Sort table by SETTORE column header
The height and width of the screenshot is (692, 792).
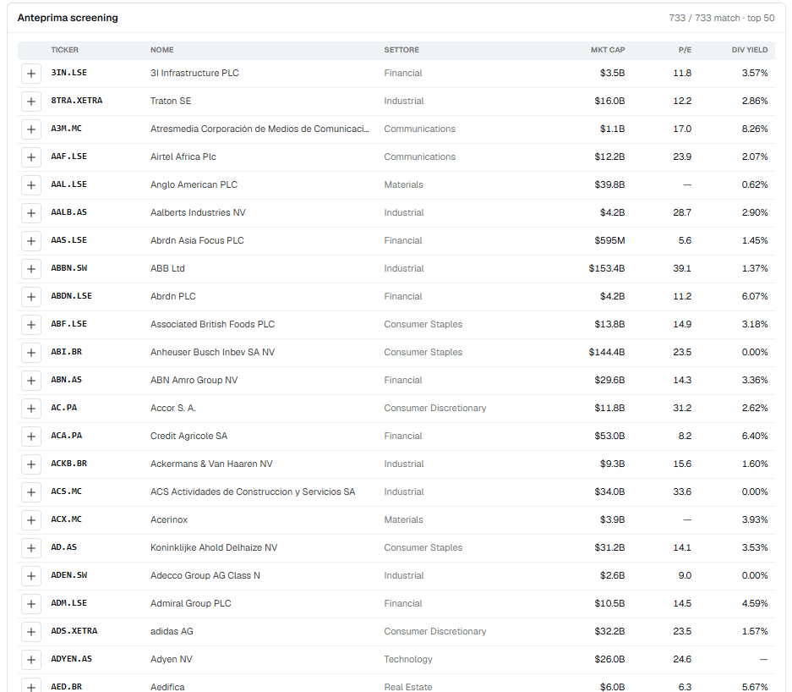click(x=401, y=50)
